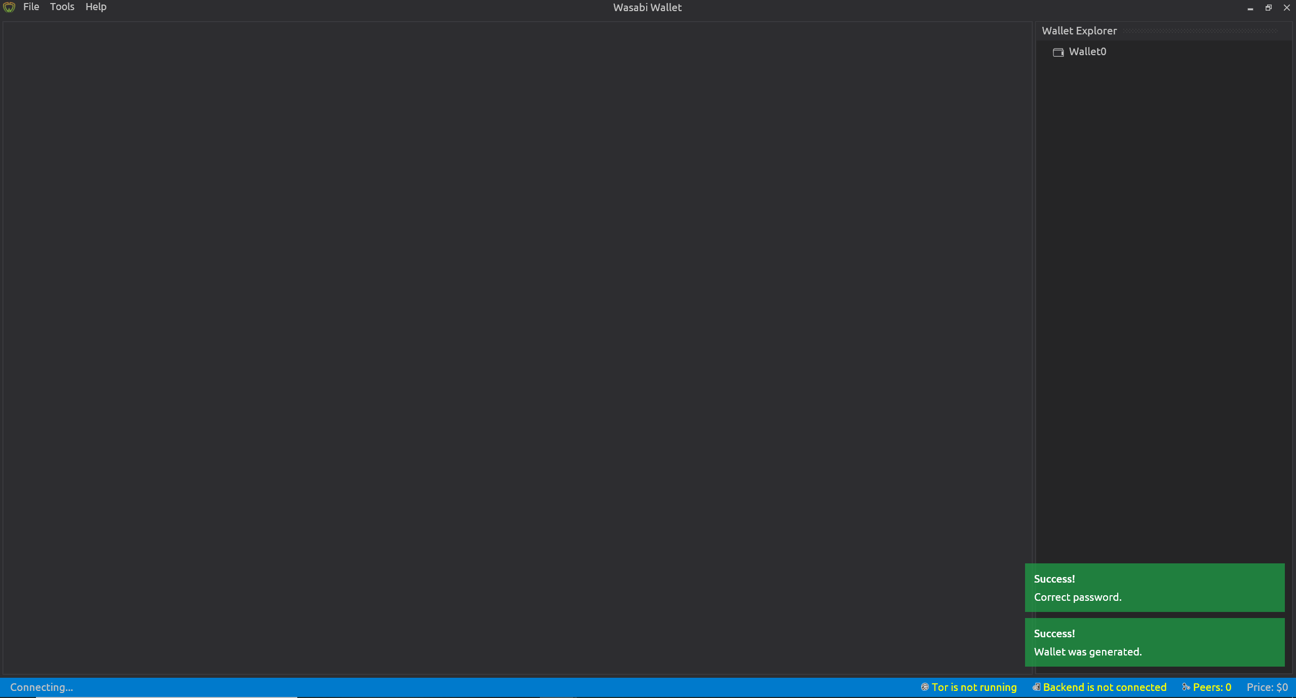The width and height of the screenshot is (1296, 698).
Task: Open the File menu
Action: click(x=31, y=7)
